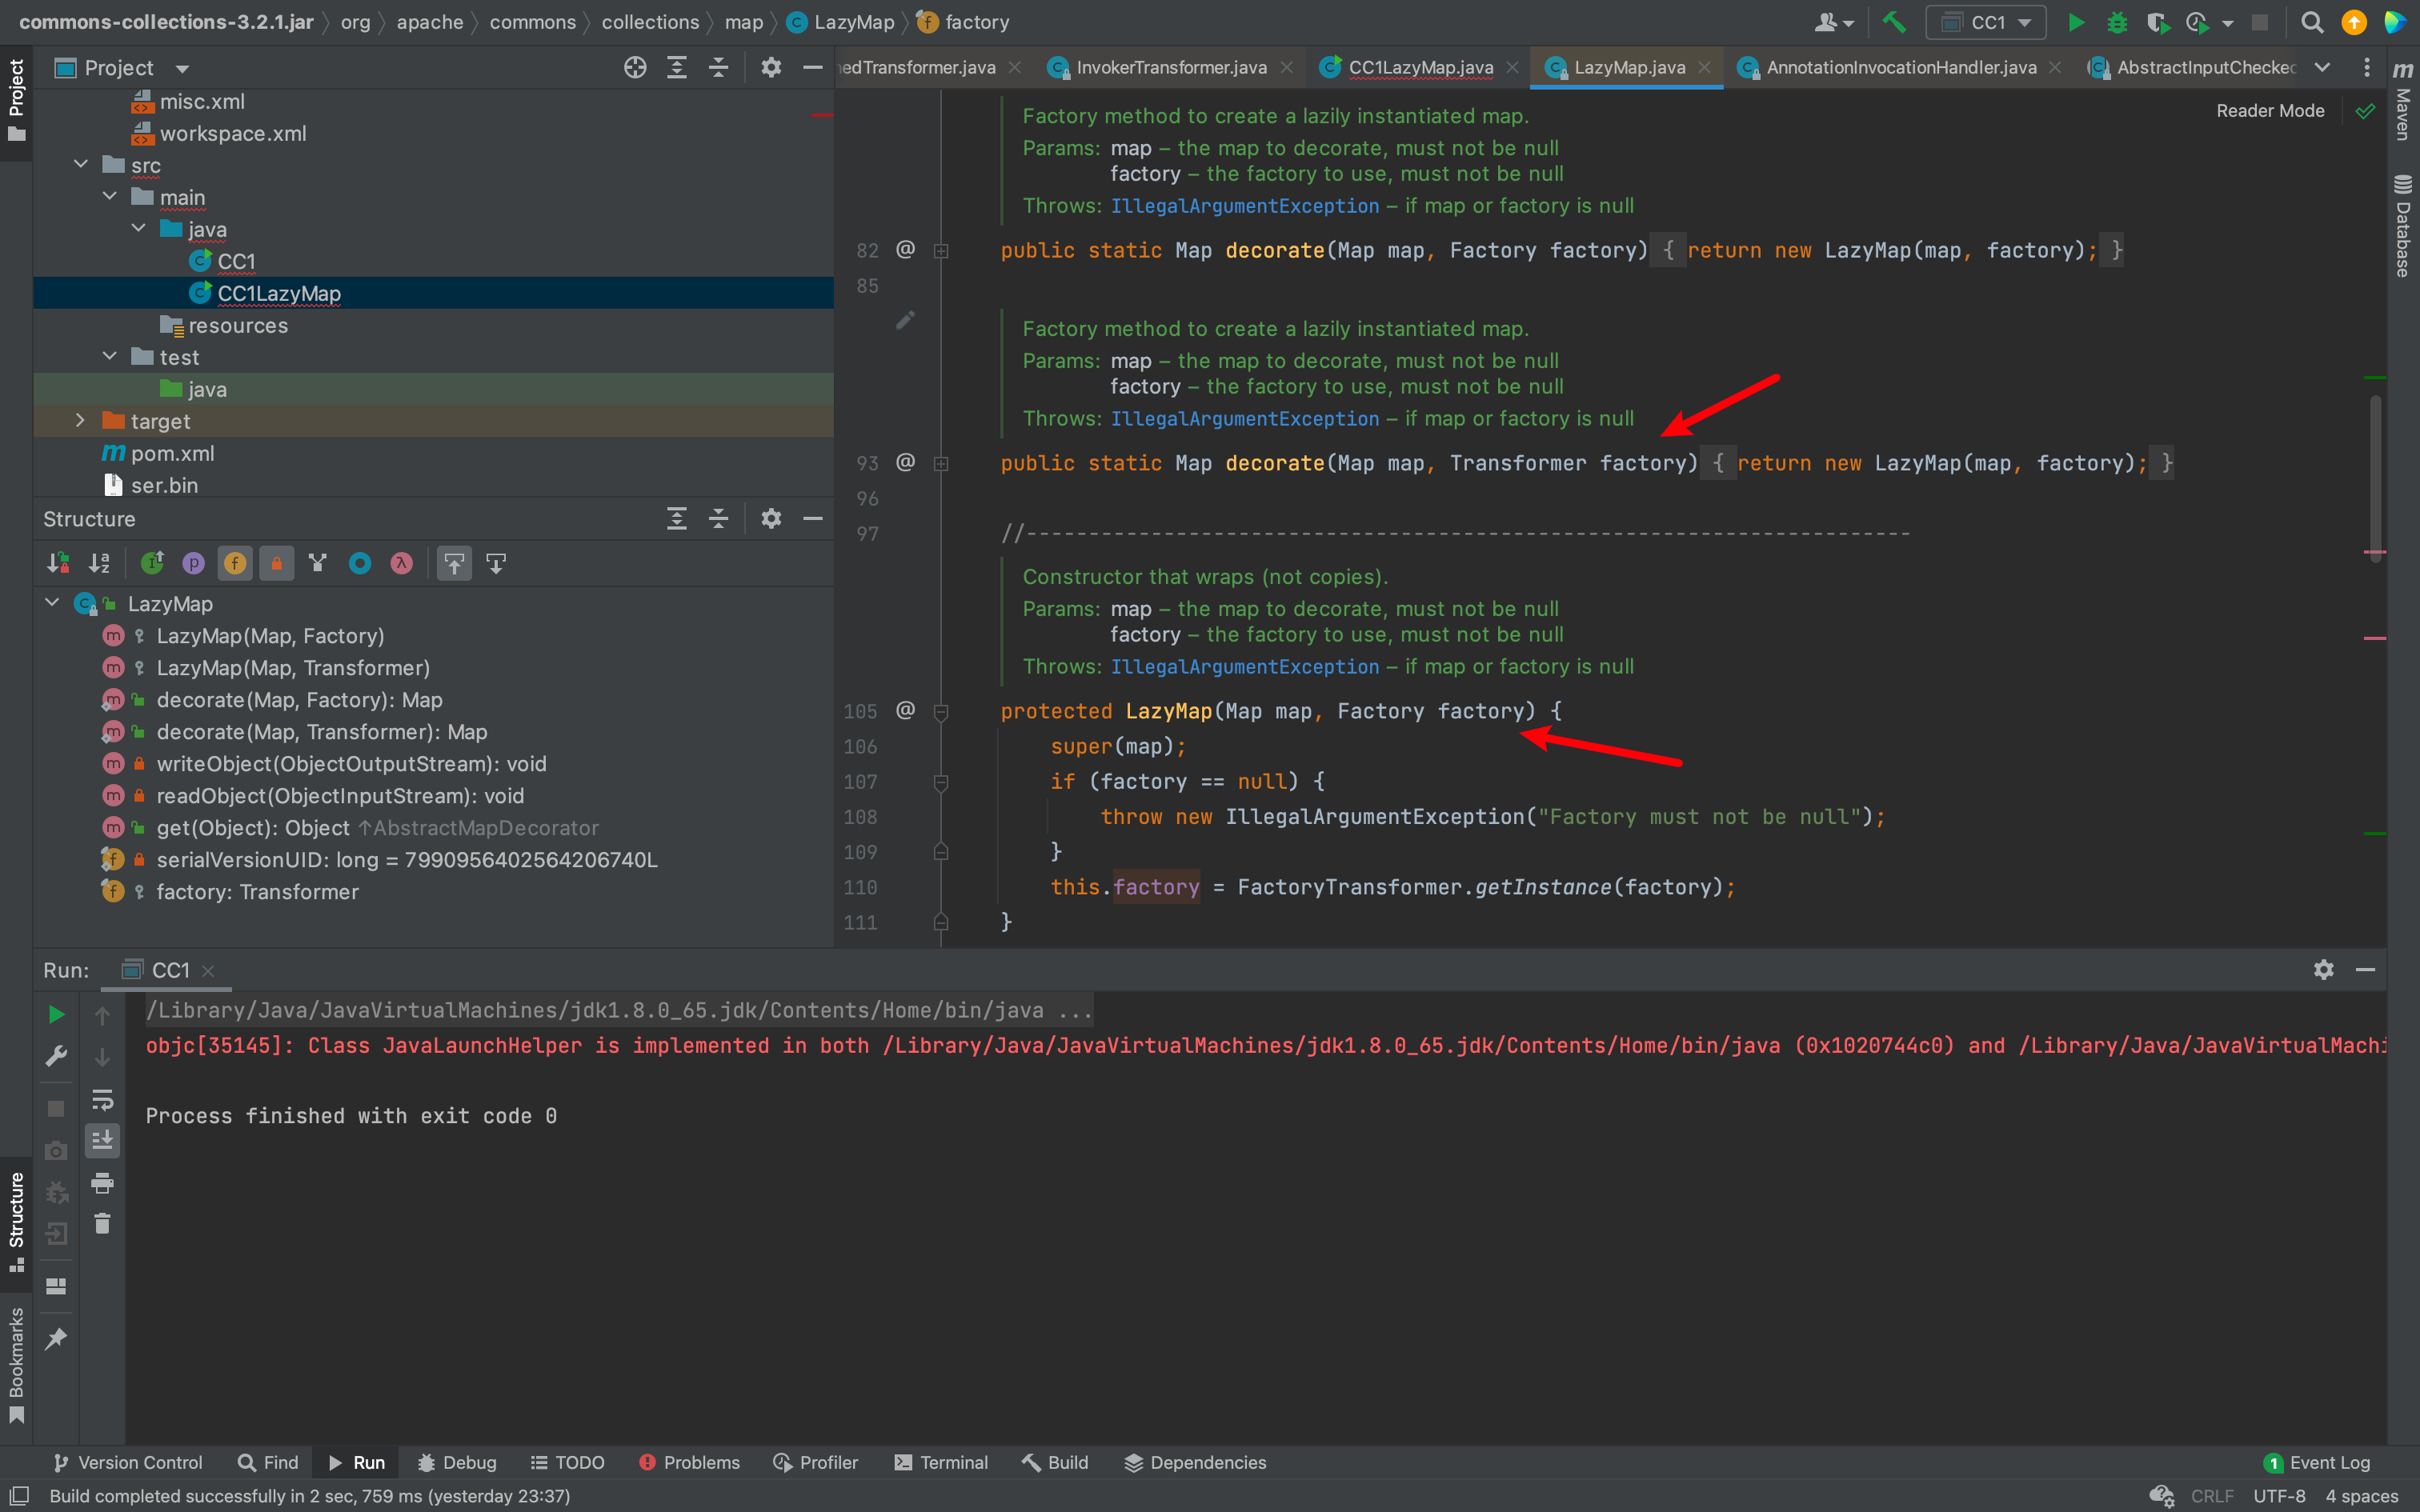Image resolution: width=2420 pixels, height=1512 pixels.
Task: Switch to InvokerTransformer.java tab
Action: [1171, 67]
